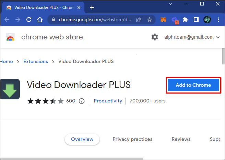Screen dimensions: 225x160
Task: Open the home page via house icon
Action: (x=40, y=20)
